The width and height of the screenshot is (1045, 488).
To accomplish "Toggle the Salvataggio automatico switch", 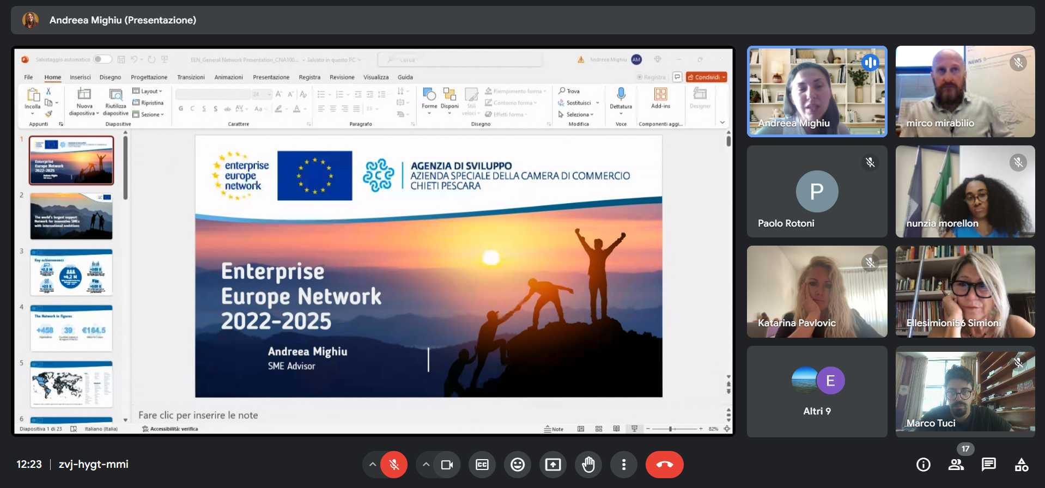I will pyautogui.click(x=102, y=59).
